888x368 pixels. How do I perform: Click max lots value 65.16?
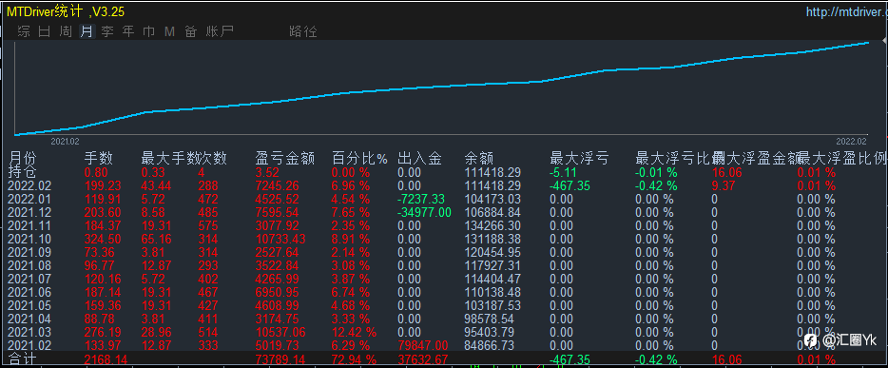pyautogui.click(x=156, y=239)
